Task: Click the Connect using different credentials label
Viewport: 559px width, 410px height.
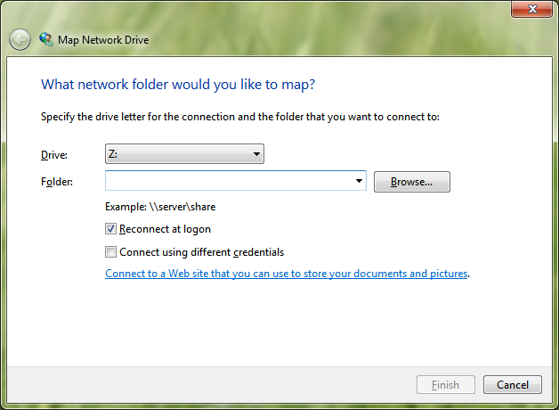Action: 202,252
